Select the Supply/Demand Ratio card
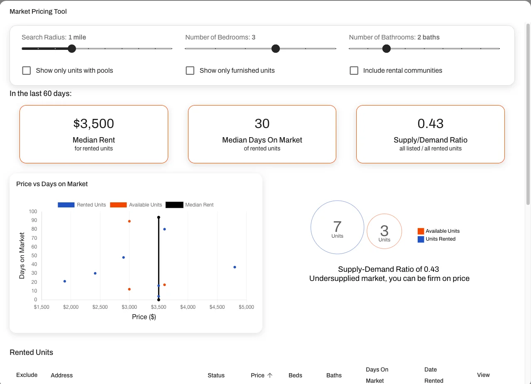Viewport: 531px width, 384px height. pyautogui.click(x=430, y=134)
